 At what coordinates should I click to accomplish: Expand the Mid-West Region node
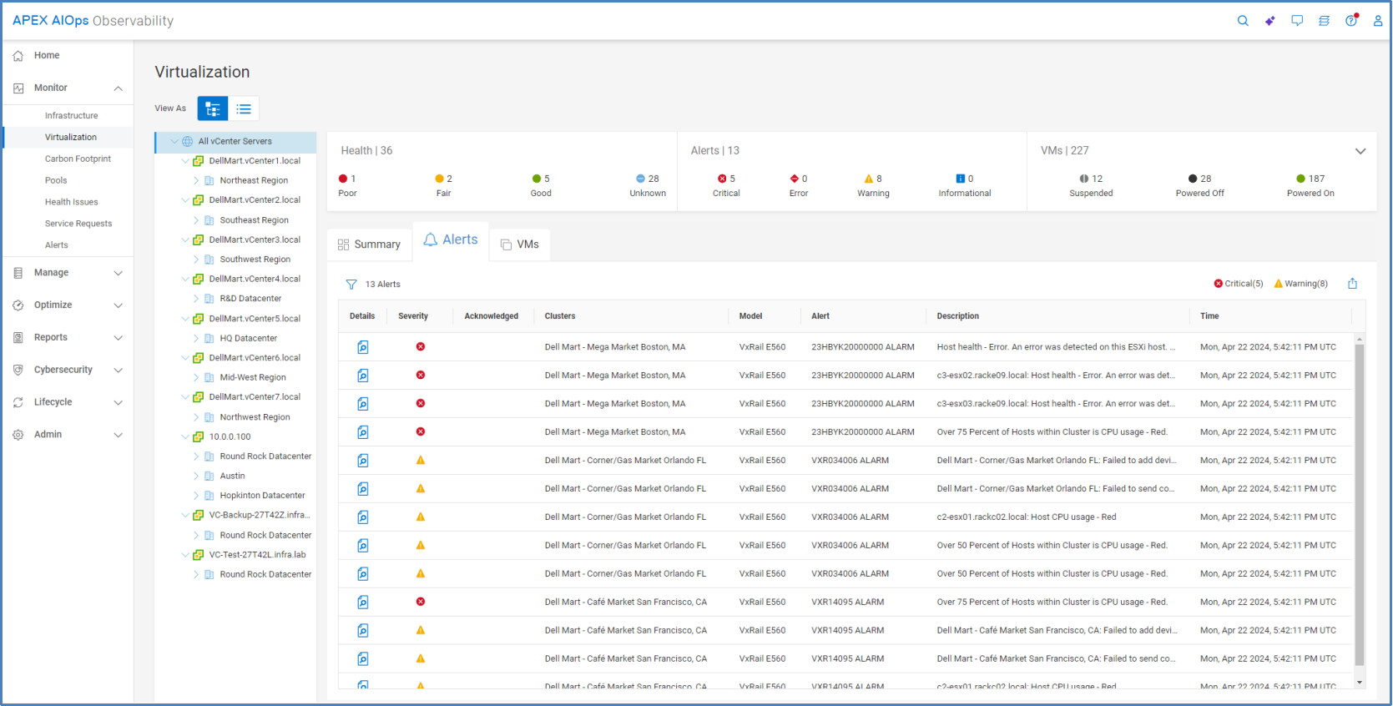pyautogui.click(x=196, y=377)
